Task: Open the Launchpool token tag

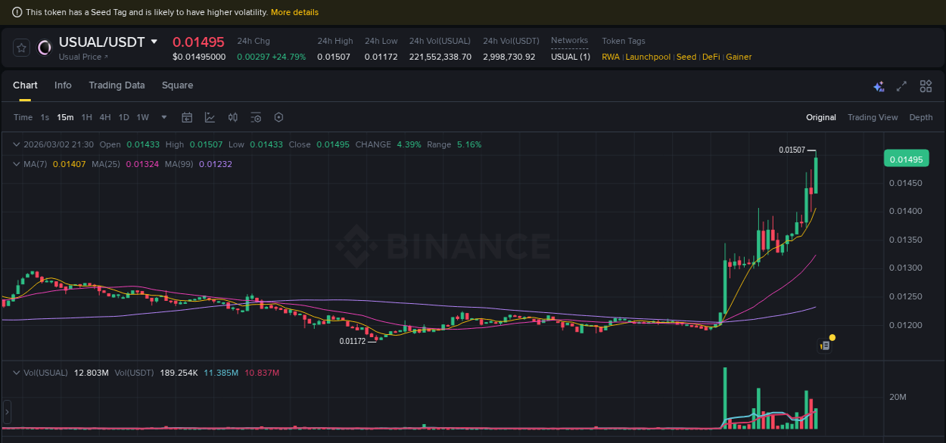Action: tap(648, 57)
